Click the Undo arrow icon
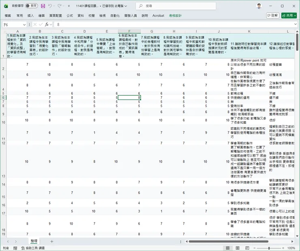The image size is (300, 251). (50, 6)
